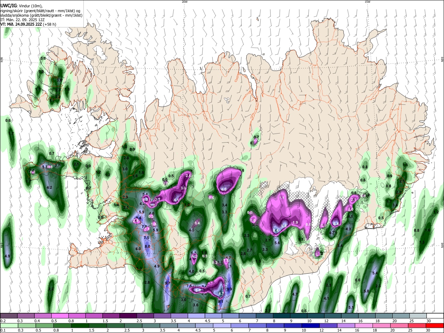Click the lower legend swatch between 18 and 20

point(381,325)
